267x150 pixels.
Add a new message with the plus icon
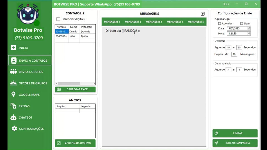click(202, 14)
